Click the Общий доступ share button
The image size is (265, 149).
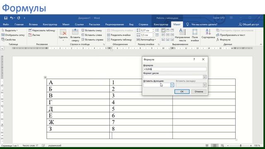tap(249, 24)
